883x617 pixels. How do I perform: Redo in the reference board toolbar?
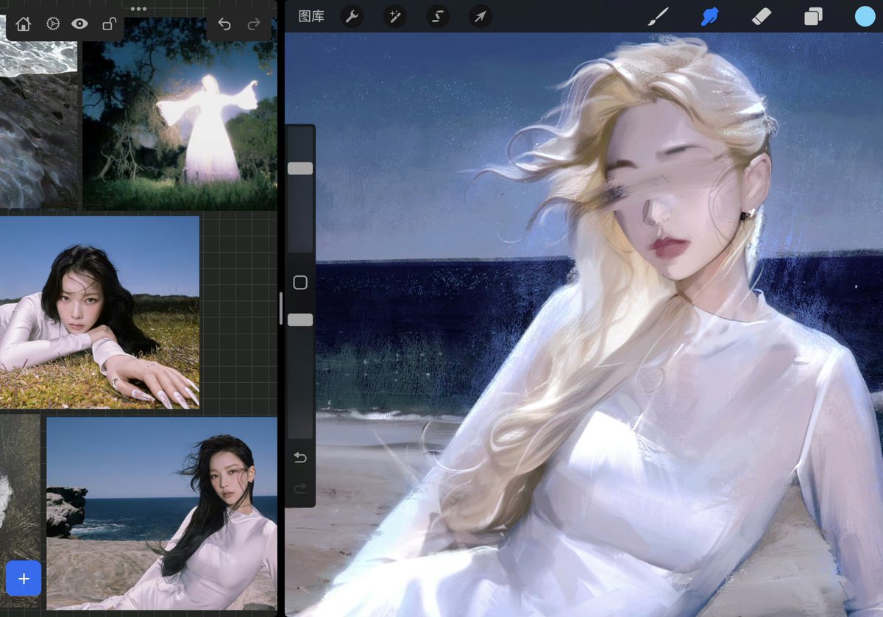pos(254,24)
